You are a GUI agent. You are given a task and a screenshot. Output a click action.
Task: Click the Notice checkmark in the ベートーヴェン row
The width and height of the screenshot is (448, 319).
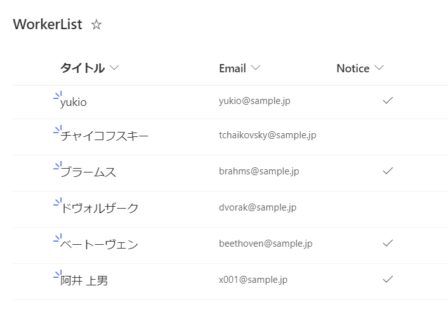coord(388,243)
